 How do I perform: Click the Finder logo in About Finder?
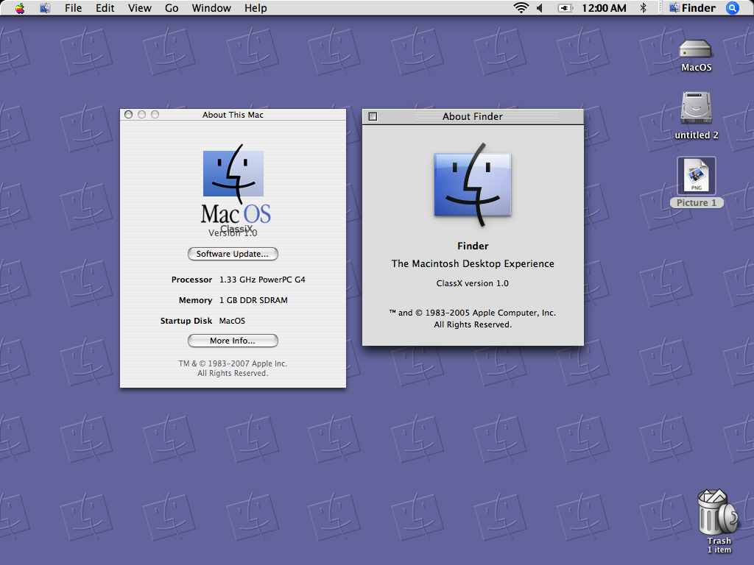coord(473,185)
